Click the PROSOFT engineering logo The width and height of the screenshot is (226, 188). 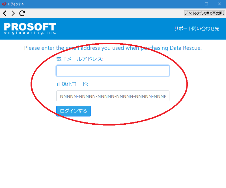30,29
